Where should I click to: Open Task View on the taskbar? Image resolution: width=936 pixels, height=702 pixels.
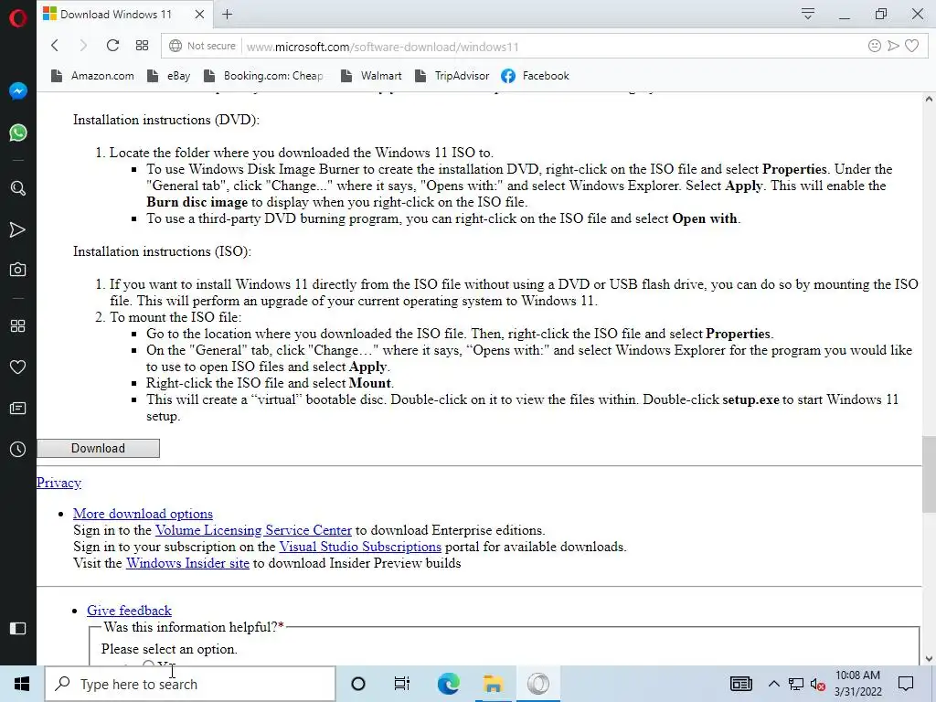(402, 684)
